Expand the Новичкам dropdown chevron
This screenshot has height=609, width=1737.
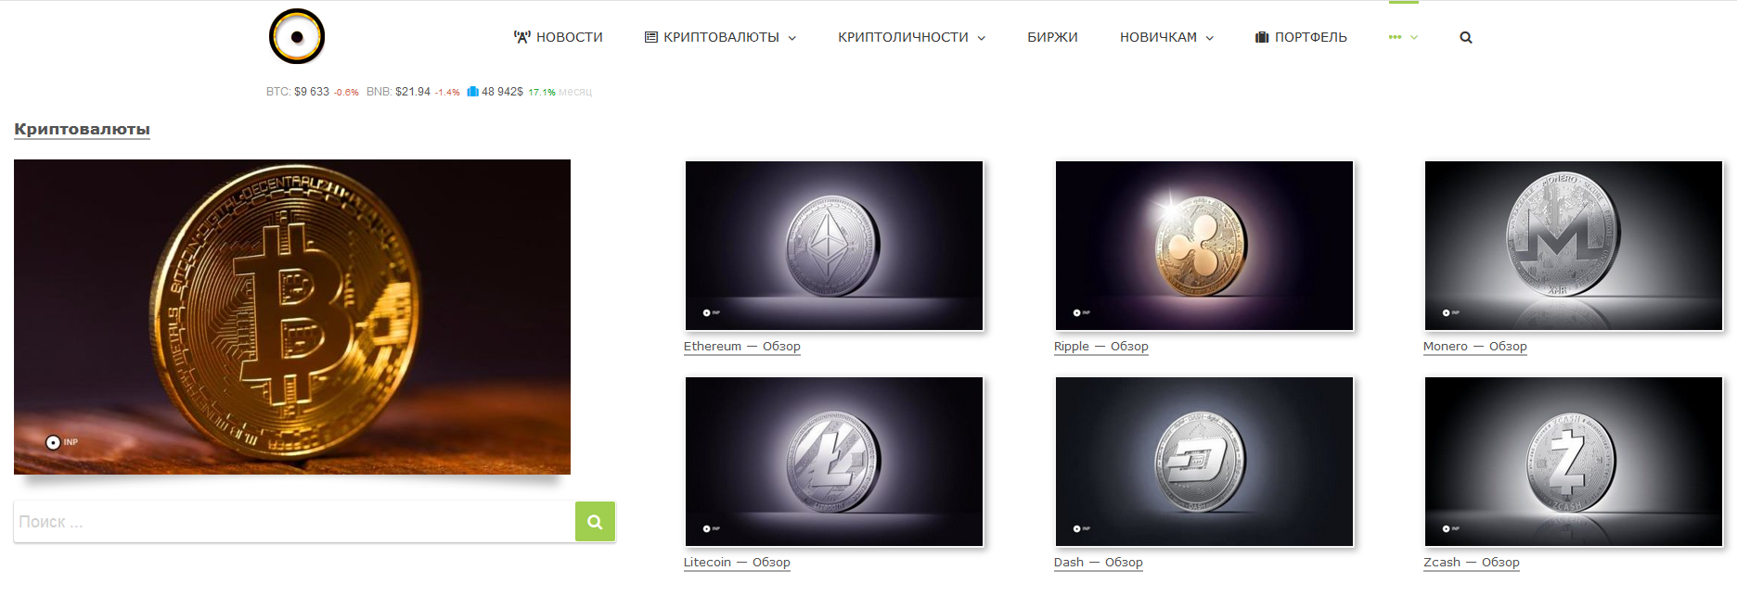(x=1210, y=38)
